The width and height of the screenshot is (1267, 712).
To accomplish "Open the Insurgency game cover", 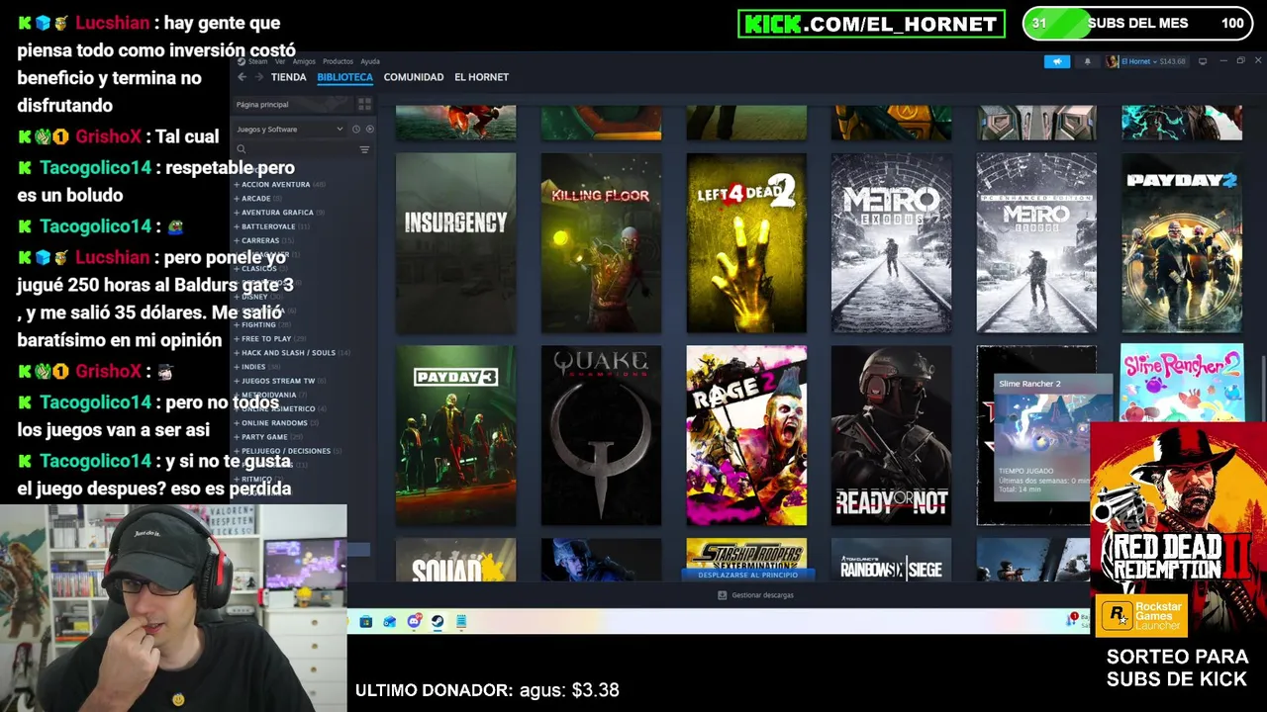I will click(455, 242).
